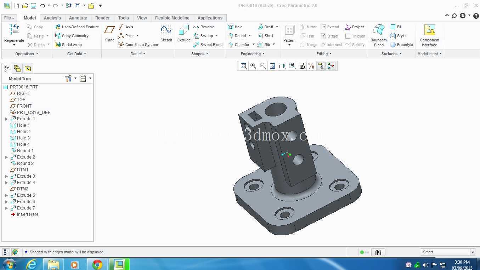The height and width of the screenshot is (270, 480).
Task: Click the Coordinate System button
Action: [x=138, y=45]
